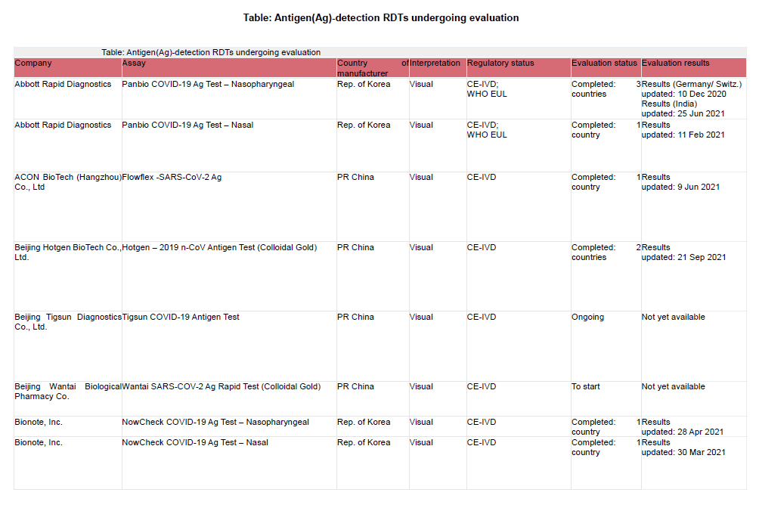
Task: Click the "Evaluation results" column header
Action: click(675, 63)
